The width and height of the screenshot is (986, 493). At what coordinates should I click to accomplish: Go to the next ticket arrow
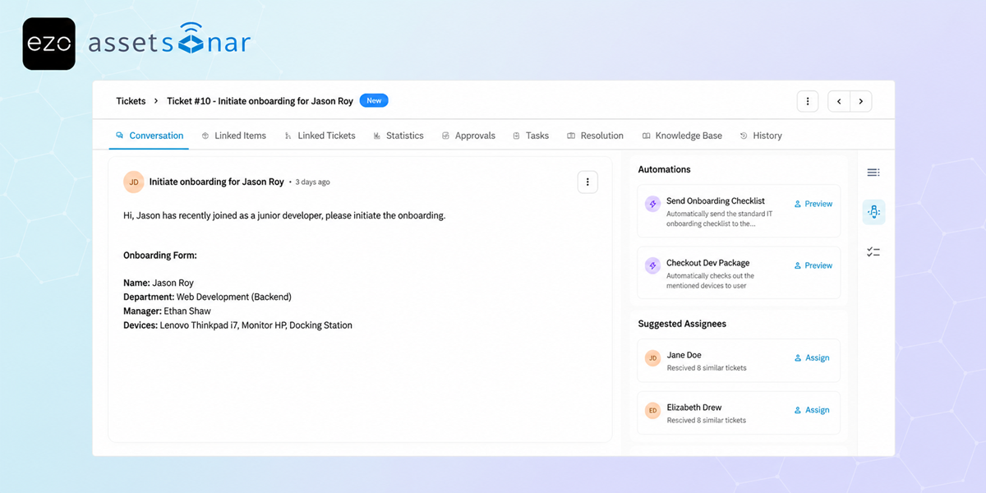[860, 101]
